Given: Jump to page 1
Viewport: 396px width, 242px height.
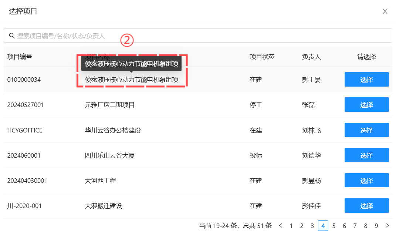Looking at the screenshot, I should tap(291, 226).
